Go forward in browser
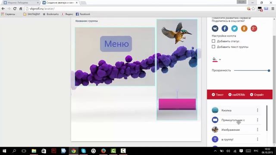Image resolution: width=276 pixels, height=155 pixels. [x=9, y=9]
